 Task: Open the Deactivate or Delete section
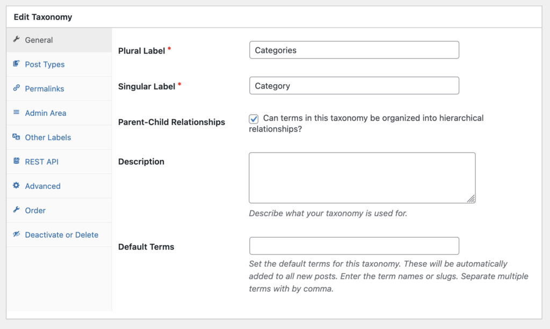coord(61,235)
